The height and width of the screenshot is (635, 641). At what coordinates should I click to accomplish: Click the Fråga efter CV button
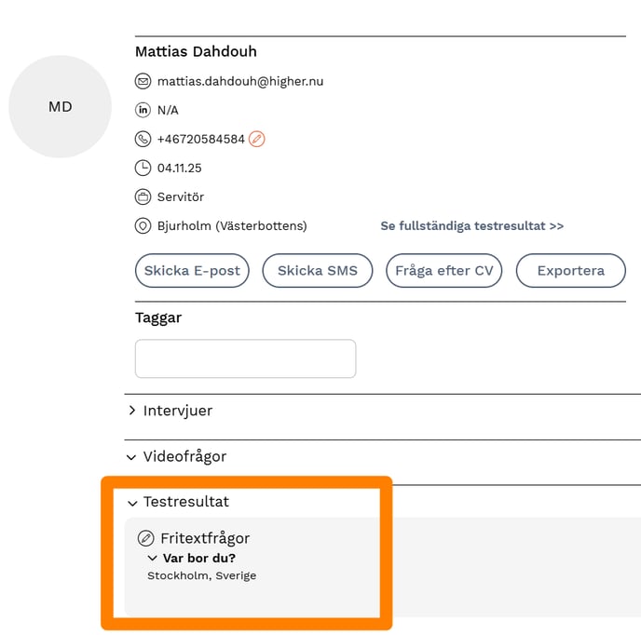[x=443, y=271]
